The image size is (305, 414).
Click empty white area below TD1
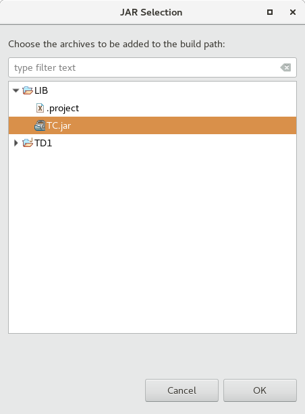pyautogui.click(x=152, y=237)
